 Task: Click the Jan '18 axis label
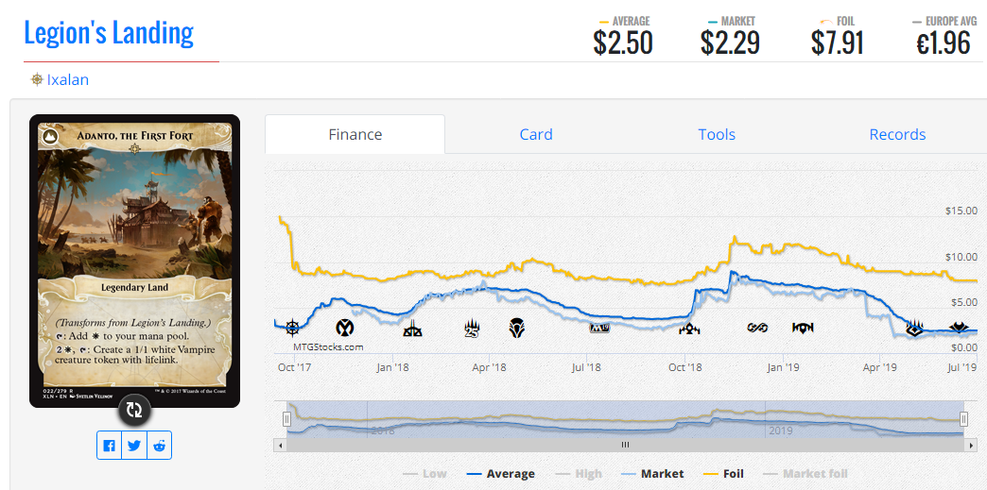392,366
